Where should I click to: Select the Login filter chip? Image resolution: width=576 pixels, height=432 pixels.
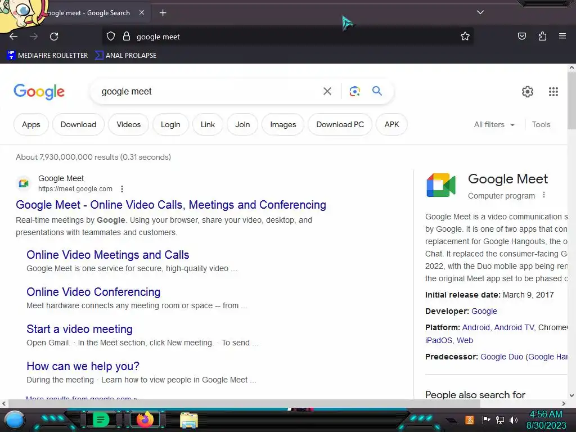click(170, 124)
